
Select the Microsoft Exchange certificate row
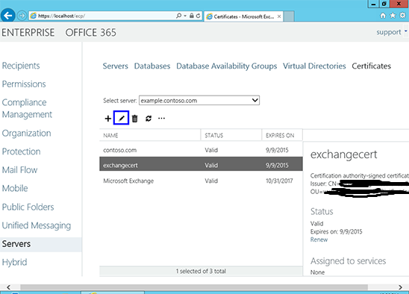point(201,181)
